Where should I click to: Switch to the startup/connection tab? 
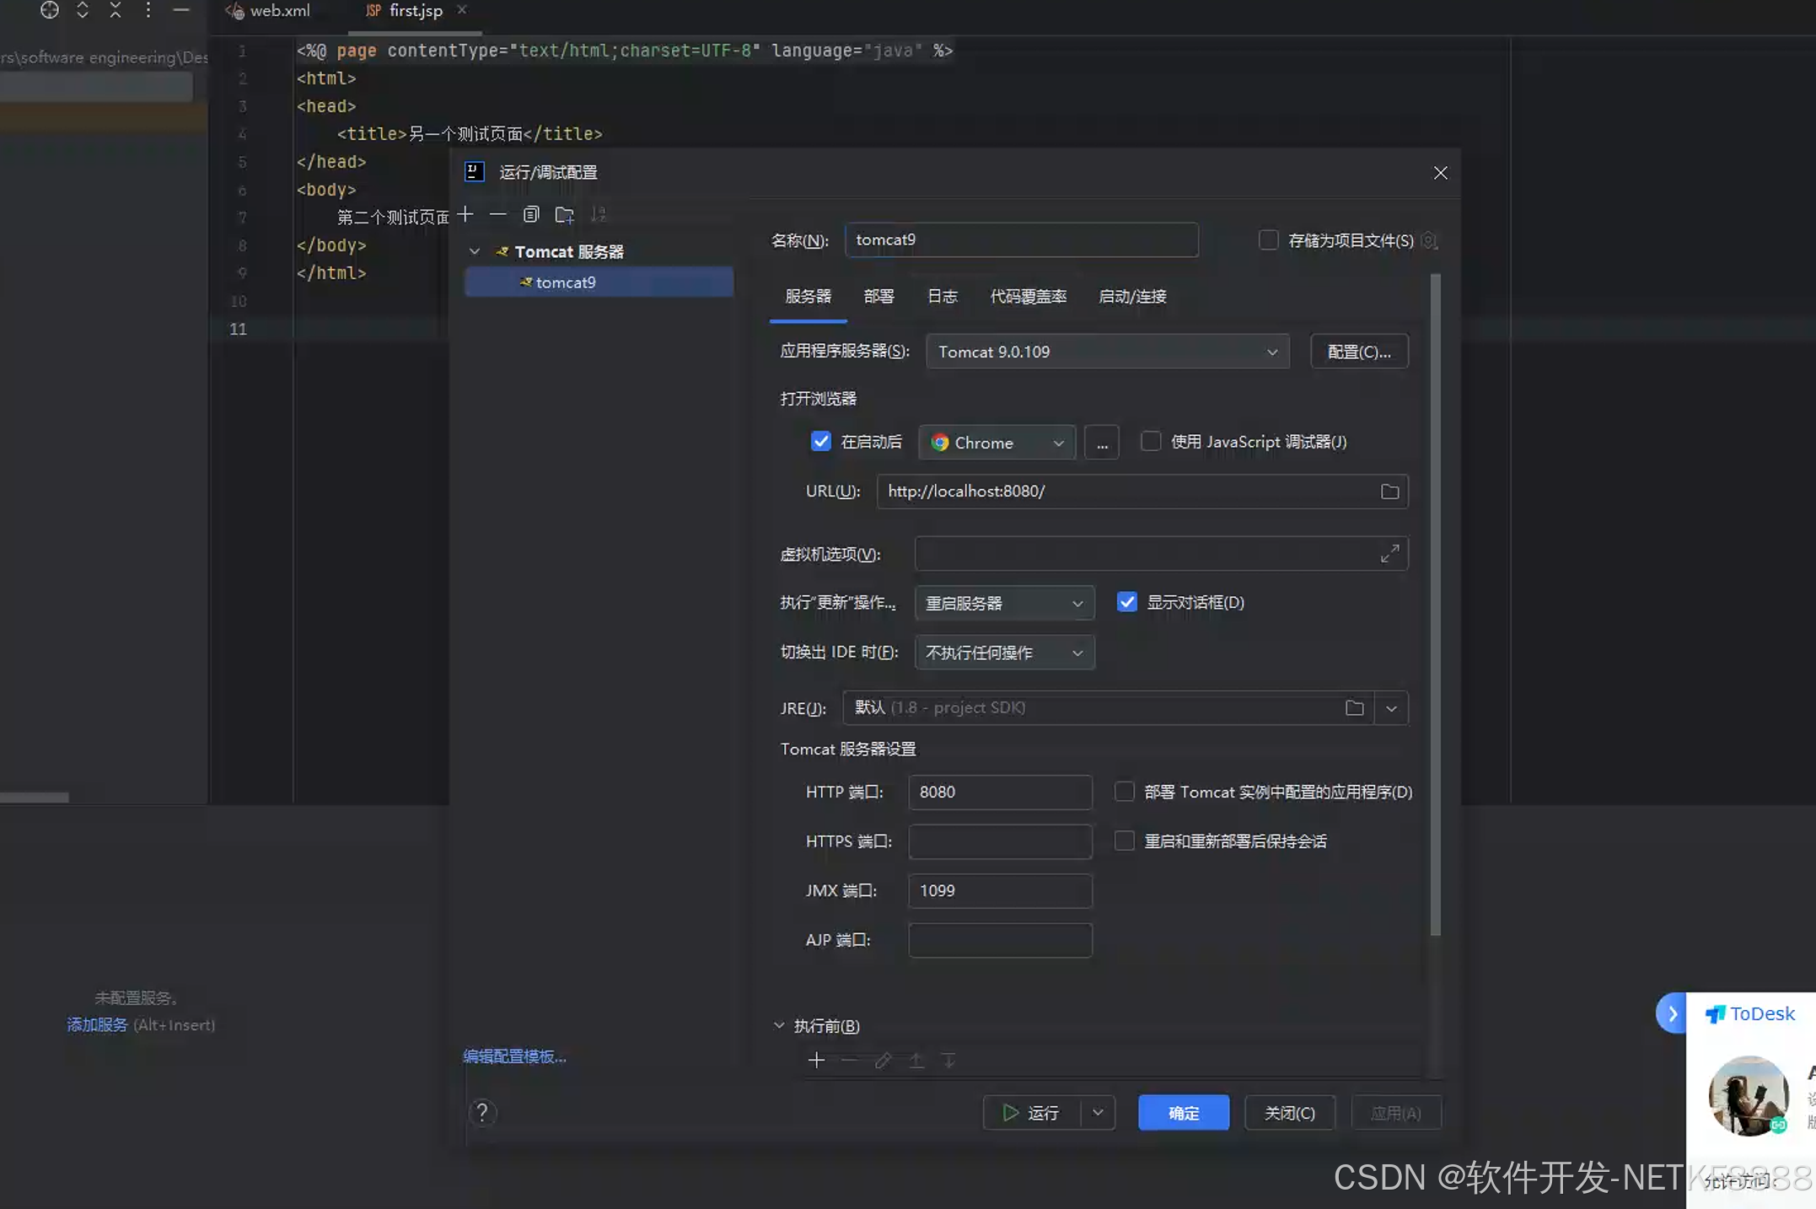[x=1132, y=297]
